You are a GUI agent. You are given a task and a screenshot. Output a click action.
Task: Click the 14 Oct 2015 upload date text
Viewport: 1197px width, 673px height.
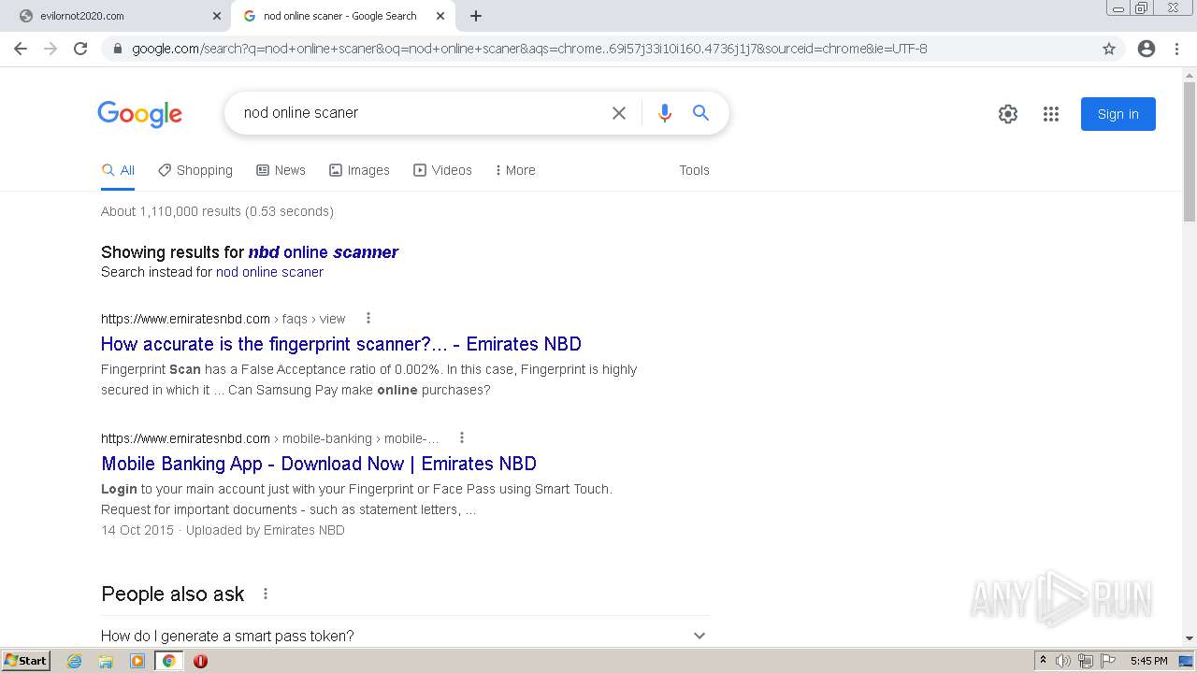coord(137,530)
